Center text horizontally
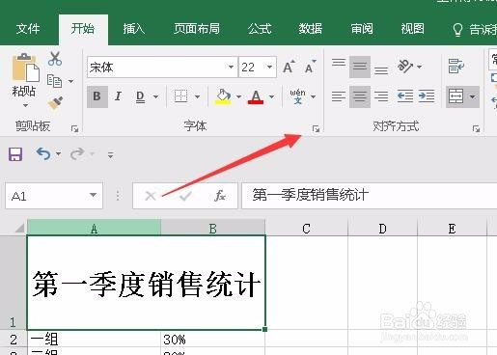Image resolution: width=497 pixels, height=355 pixels. click(x=360, y=96)
